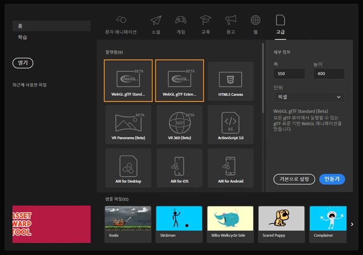Select the AIR for iOS platform
Viewport: 363px width, 255px height.
(x=179, y=168)
